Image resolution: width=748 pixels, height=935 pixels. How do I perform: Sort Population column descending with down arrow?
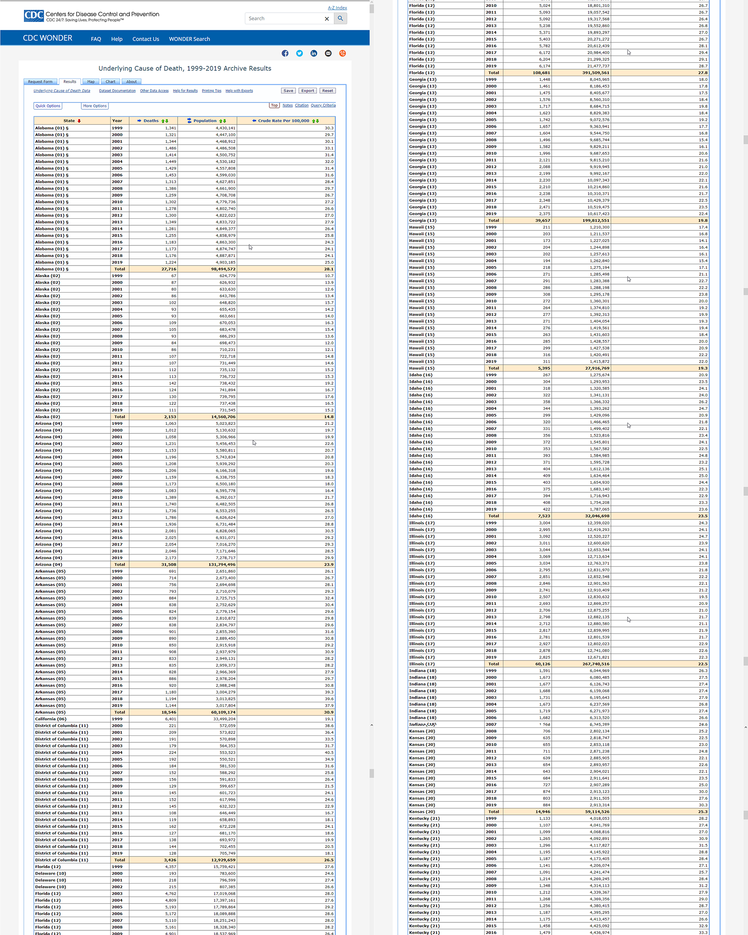point(224,121)
